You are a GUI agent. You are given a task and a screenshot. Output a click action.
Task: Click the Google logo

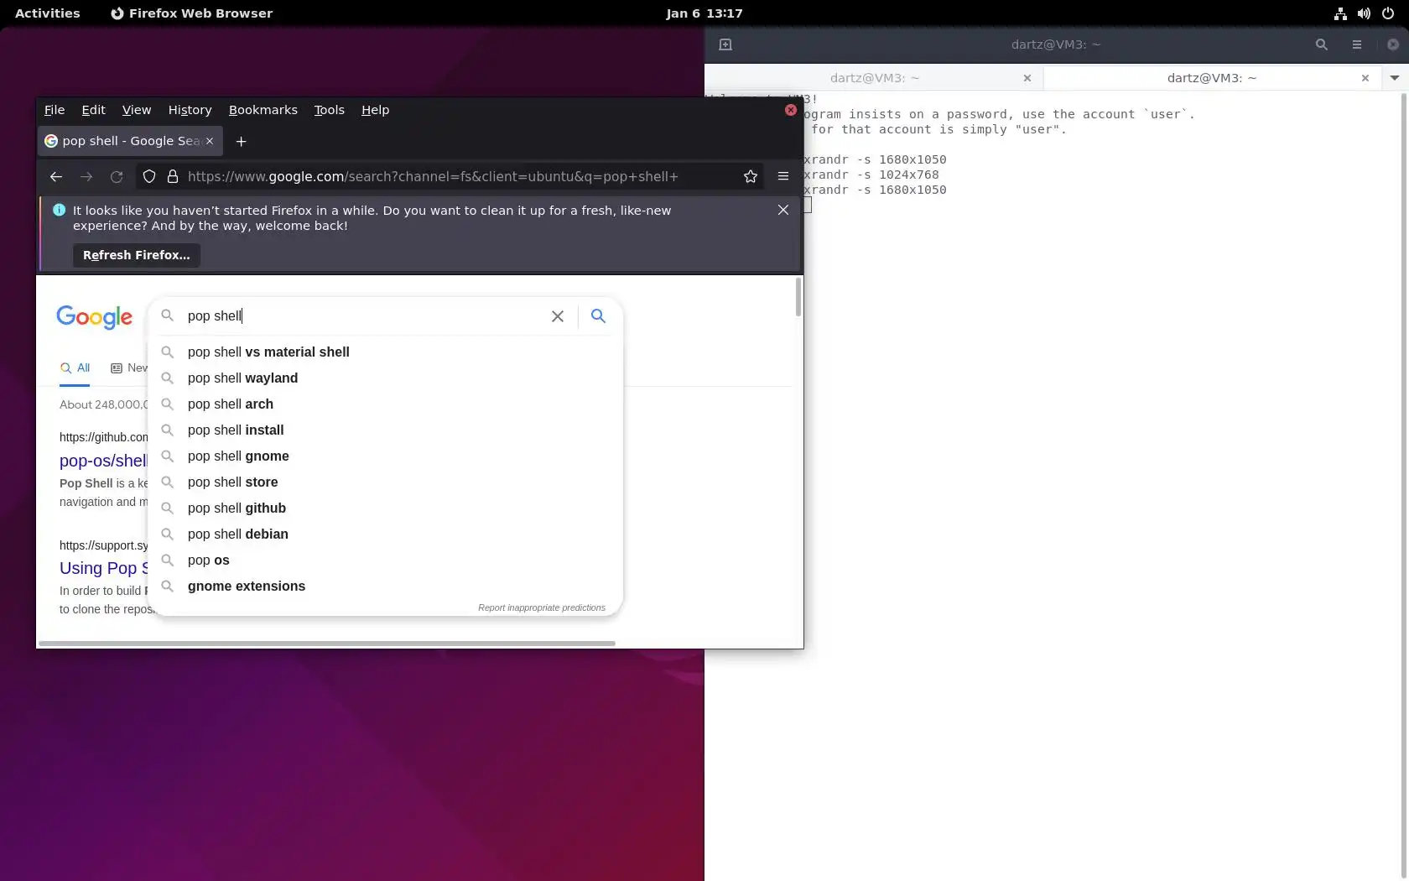[x=94, y=316]
